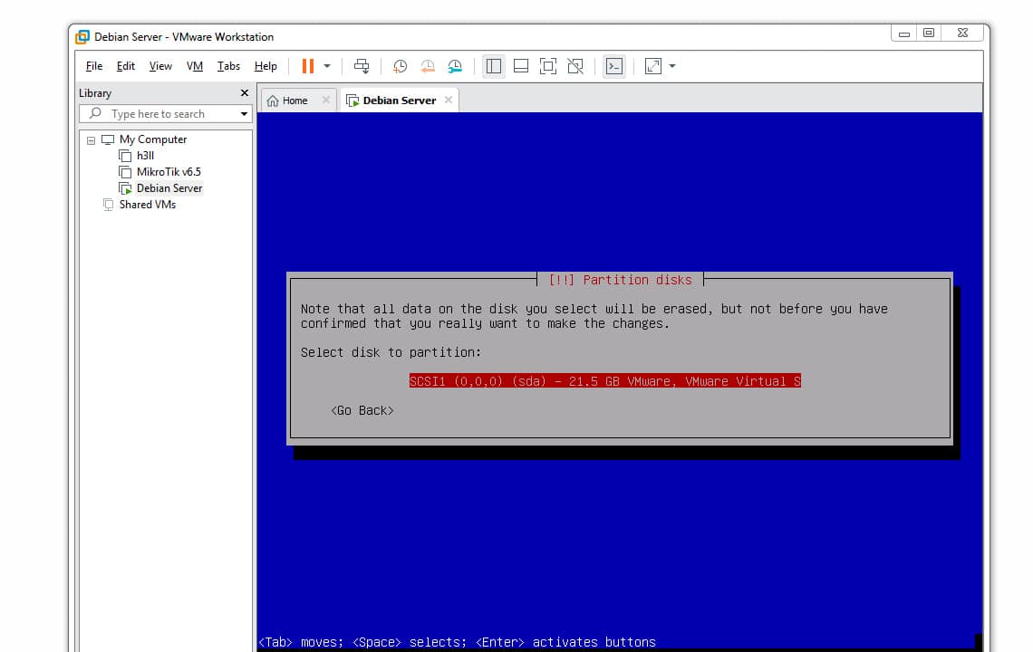Viewport: 1033px width, 652px height.
Task: Open the stretch display dropdown arrow
Action: [x=672, y=66]
